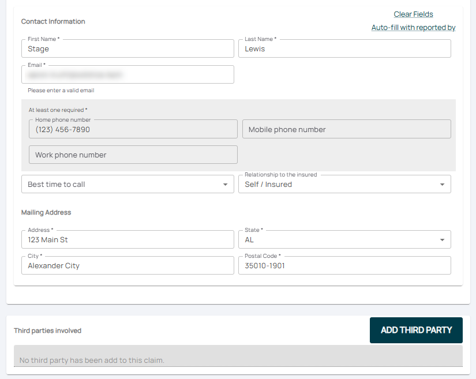Focus the Mobile phone number field

[x=346, y=130]
